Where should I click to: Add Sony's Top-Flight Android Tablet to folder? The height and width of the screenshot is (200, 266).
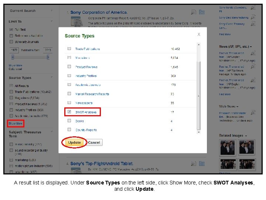tap(202, 164)
